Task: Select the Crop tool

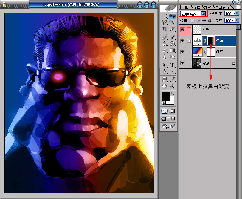Action: coord(165,29)
